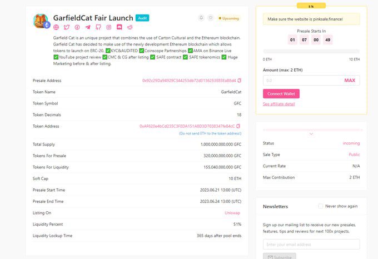Copy the token address
Viewport: 378px width, 259px height.
coord(238,126)
